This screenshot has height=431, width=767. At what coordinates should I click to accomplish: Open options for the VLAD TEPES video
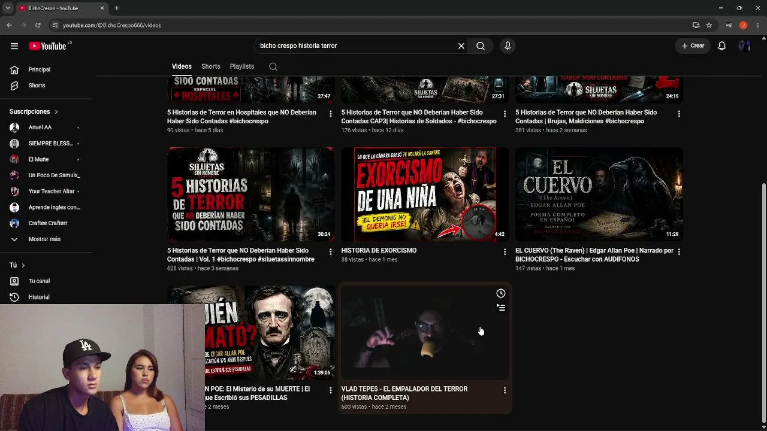(x=505, y=390)
